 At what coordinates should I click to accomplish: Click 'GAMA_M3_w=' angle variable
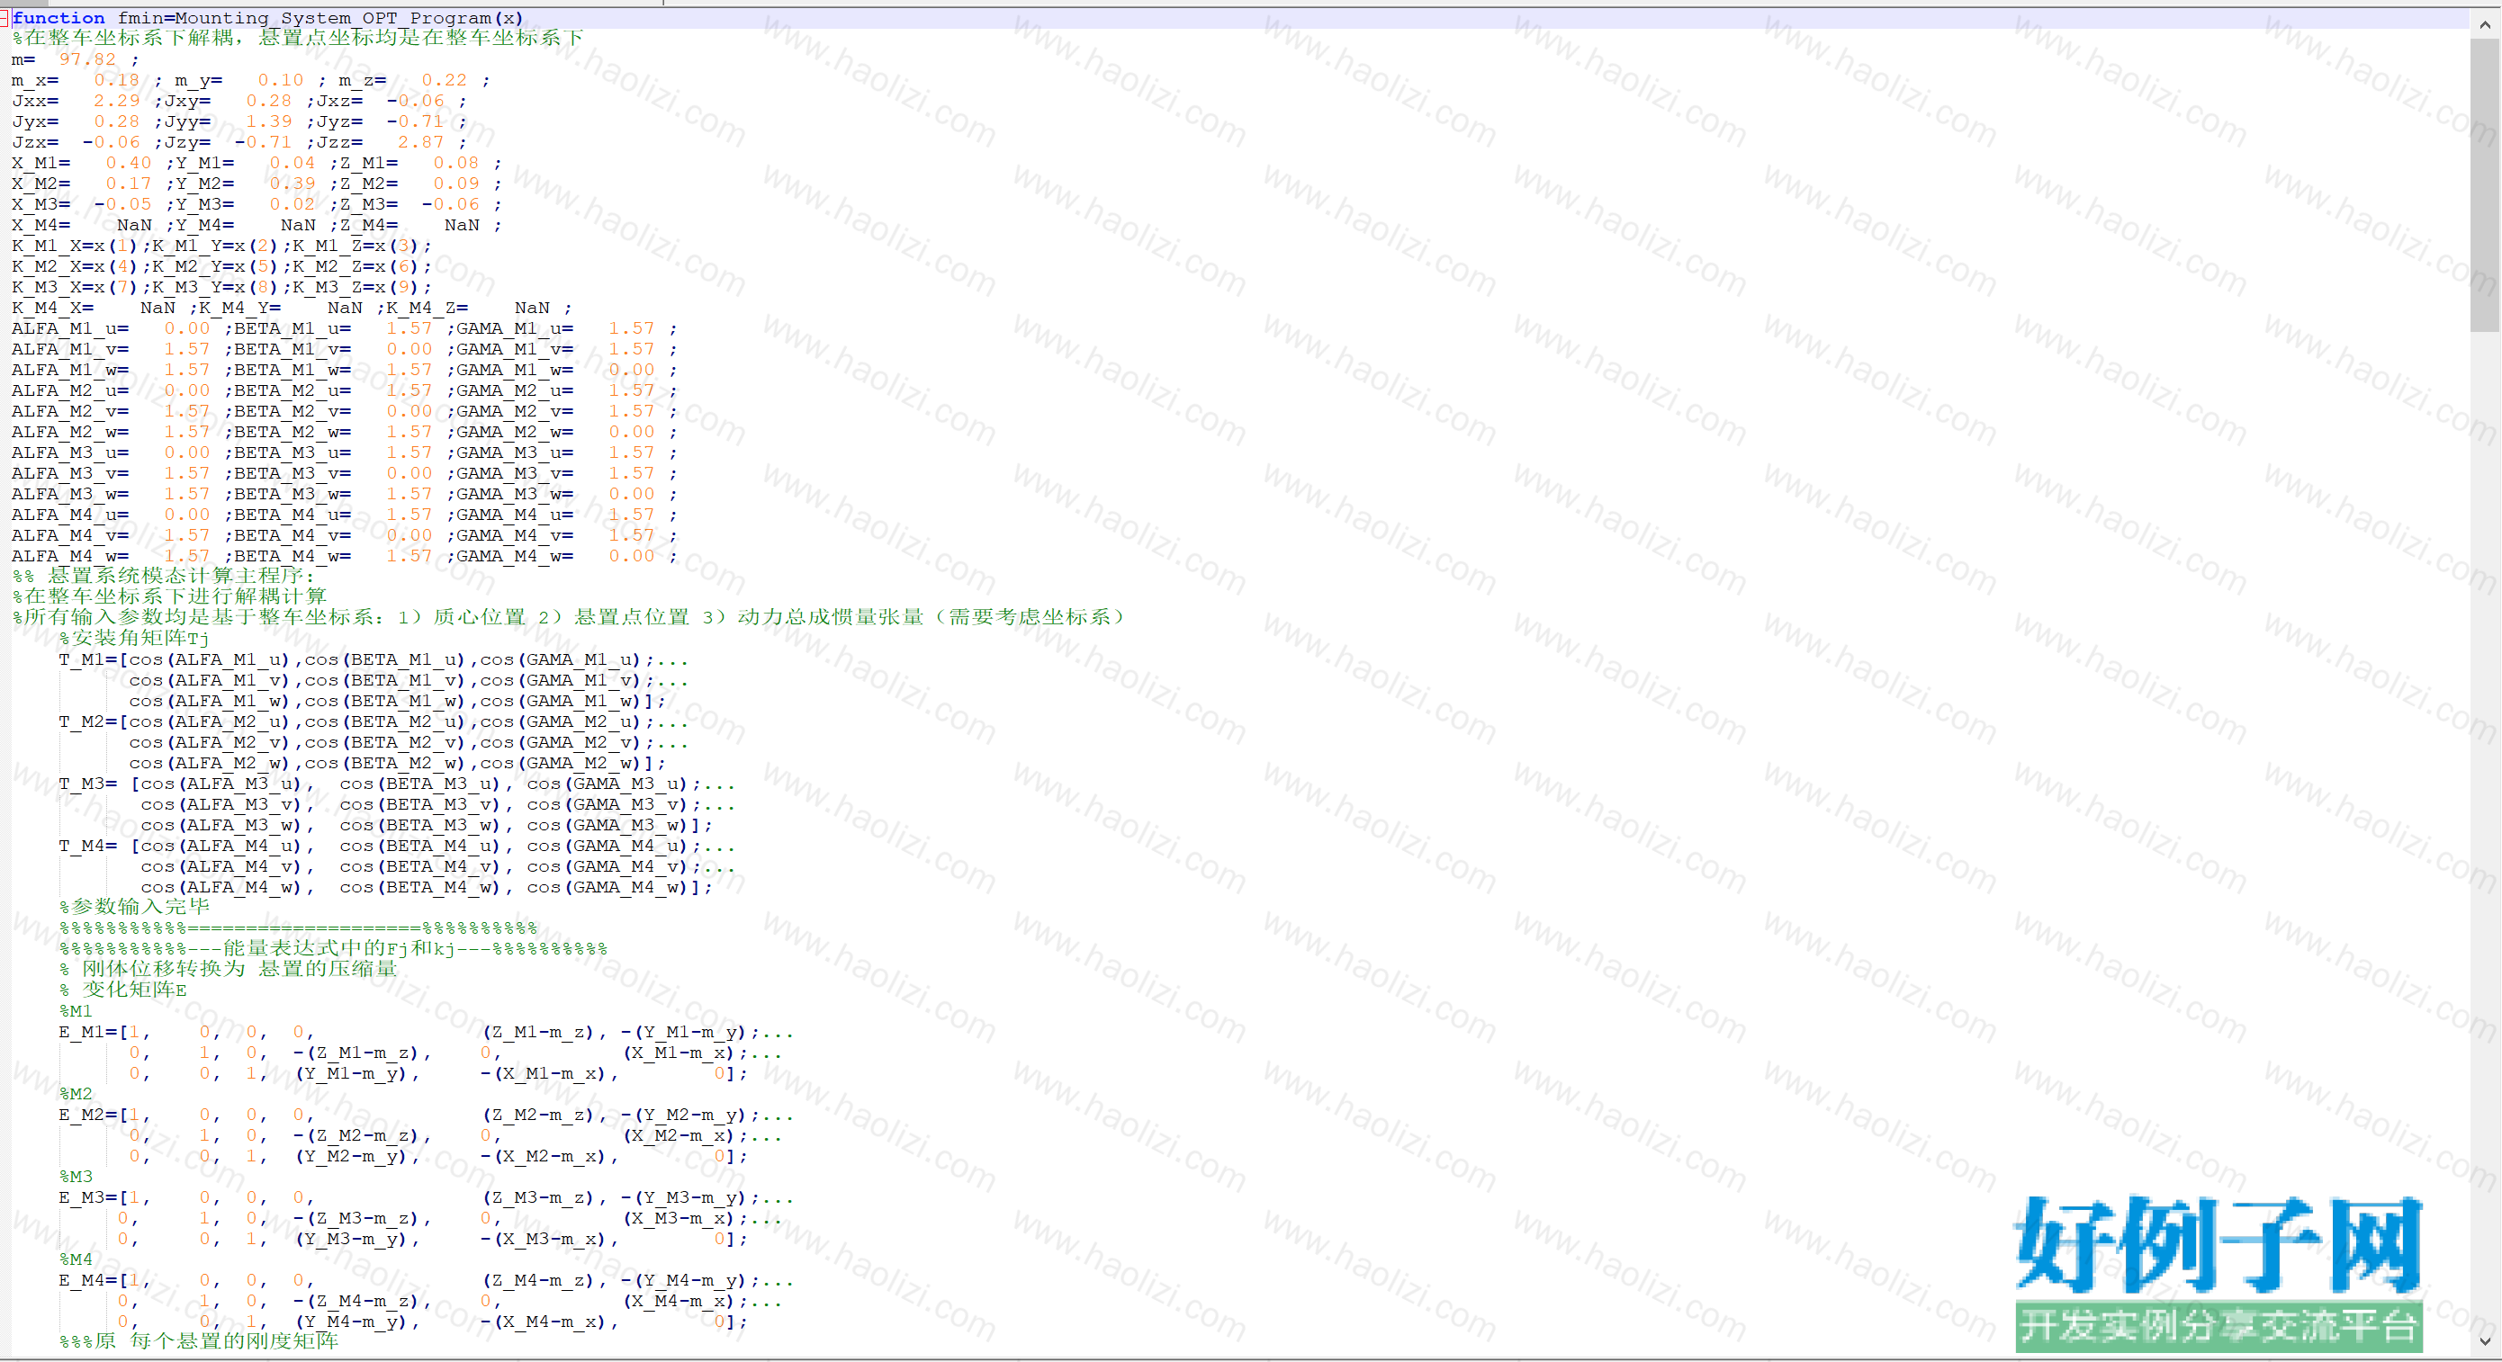(515, 494)
